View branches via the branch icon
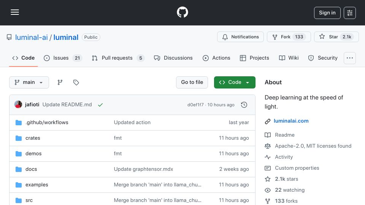Viewport: 365px width, 205px height. tap(60, 82)
